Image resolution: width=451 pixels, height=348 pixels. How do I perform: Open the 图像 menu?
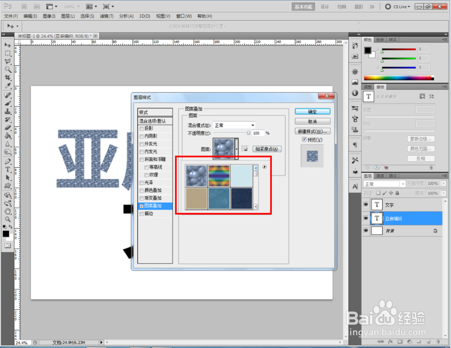coord(49,16)
